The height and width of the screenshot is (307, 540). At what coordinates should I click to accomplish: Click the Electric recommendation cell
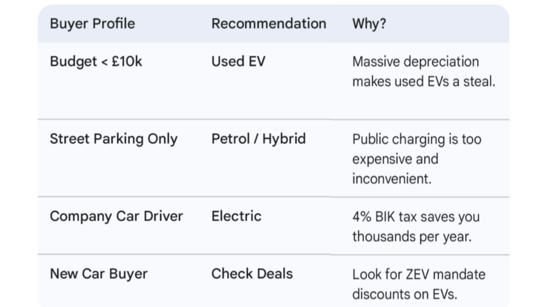[236, 216]
